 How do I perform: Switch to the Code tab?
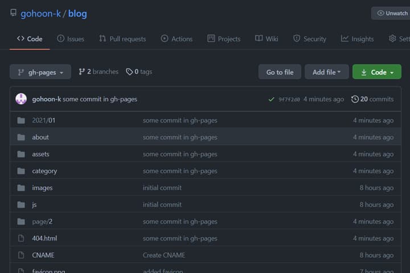tap(30, 39)
